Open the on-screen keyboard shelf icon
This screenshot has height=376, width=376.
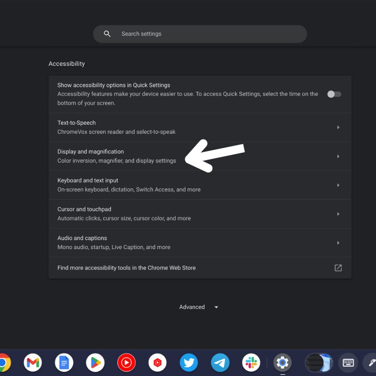[348, 362]
